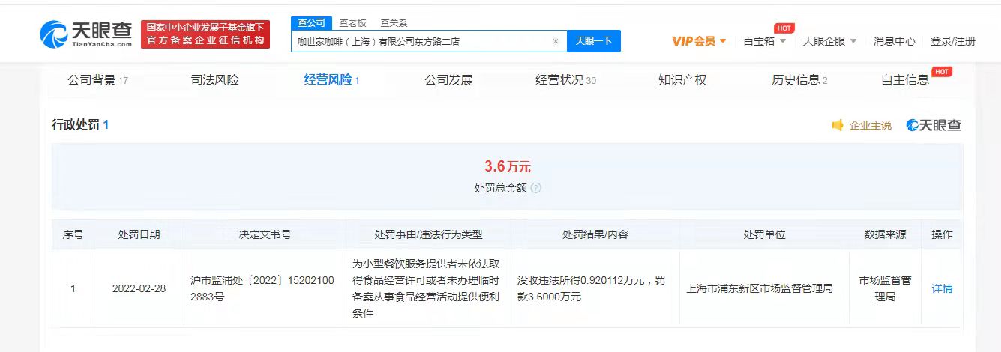Screen dimensions: 1001x352
Task: Clear search box with X icon
Action: pos(556,41)
